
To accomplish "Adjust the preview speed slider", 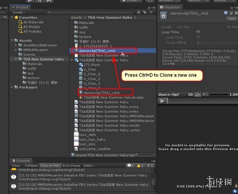I will (218, 94).
